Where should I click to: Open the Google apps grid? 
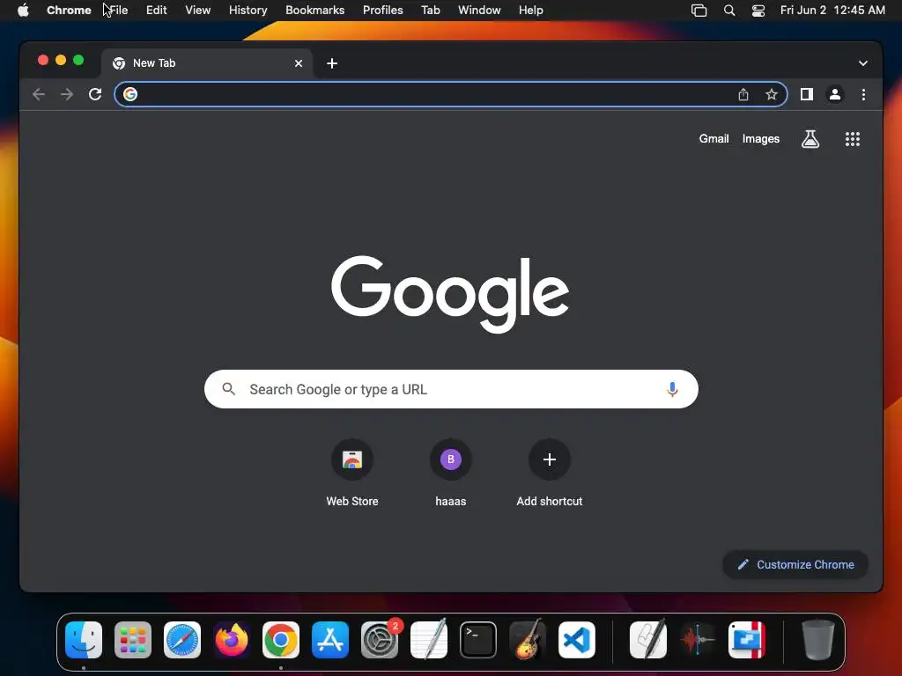click(x=852, y=138)
